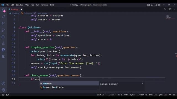
Task: Open the Edge browser tools icon
Action: click(x=3, y=50)
